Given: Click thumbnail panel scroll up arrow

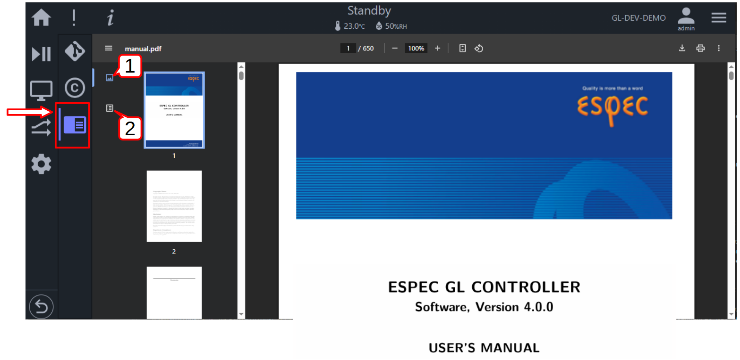Looking at the screenshot, I should (241, 66).
